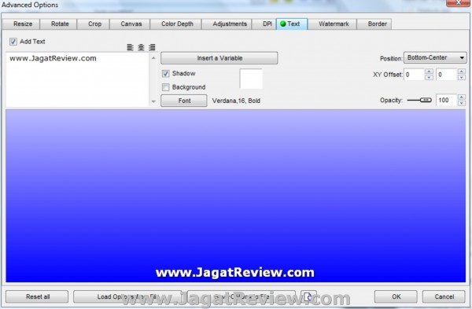Align text left icon
This screenshot has height=309, width=472.
(130, 47)
